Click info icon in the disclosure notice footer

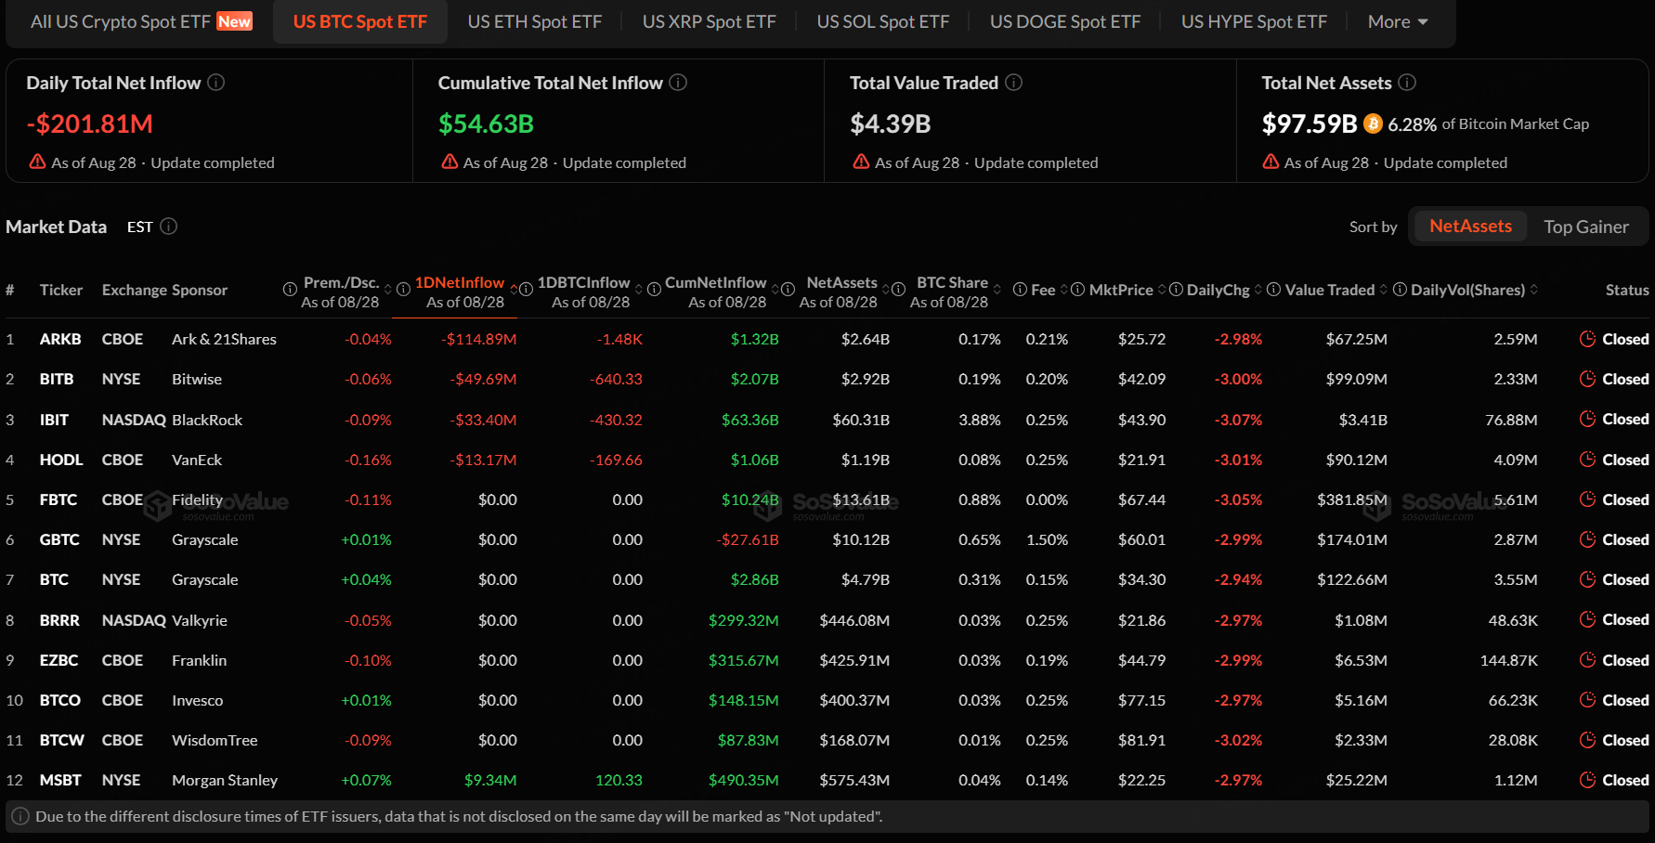pos(20,816)
